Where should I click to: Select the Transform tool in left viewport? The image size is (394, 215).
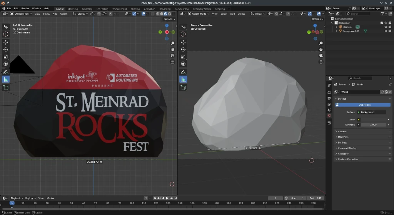point(6,64)
